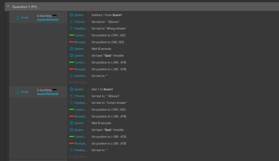The width and height of the screenshot is (279, 161).
Task: Click Feedback icon beside "Wrong Answer" action
Action: [71, 29]
